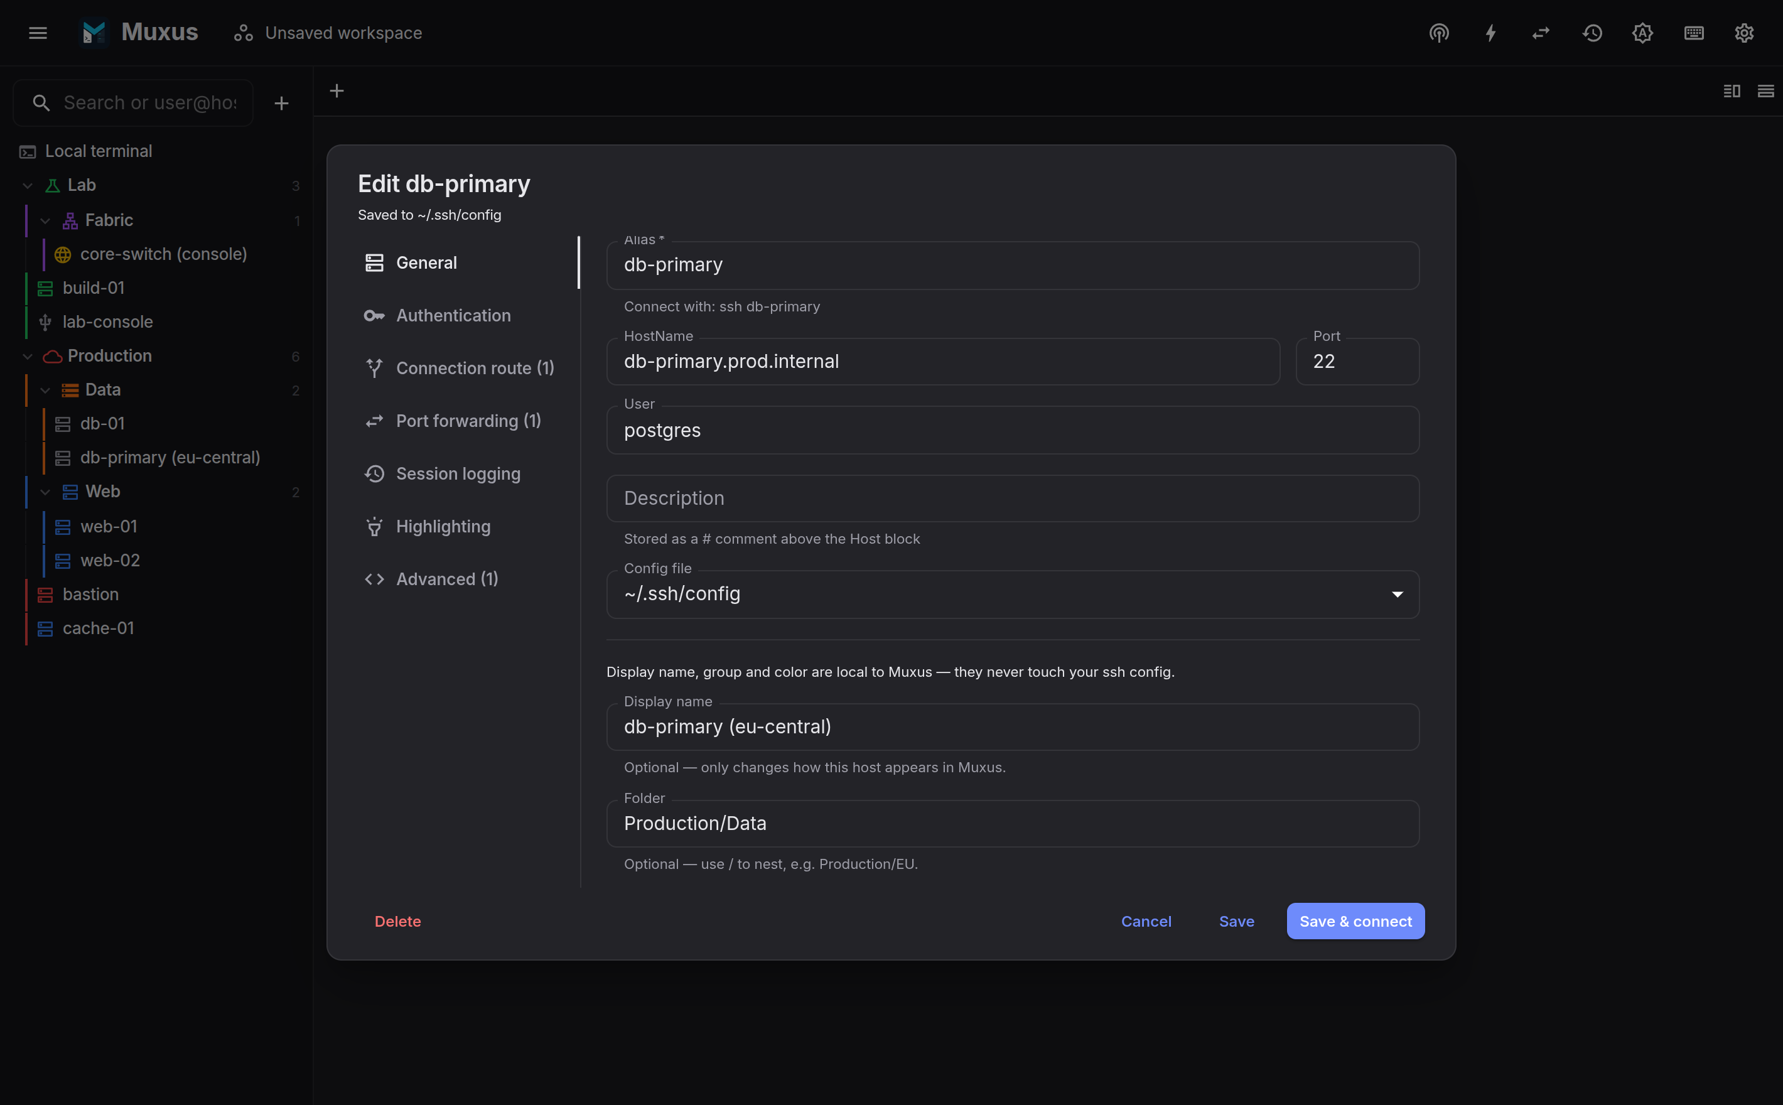Open the settings gear icon

(x=1744, y=33)
